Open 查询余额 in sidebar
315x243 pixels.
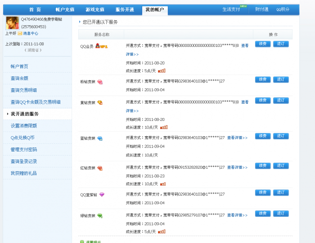(19, 78)
